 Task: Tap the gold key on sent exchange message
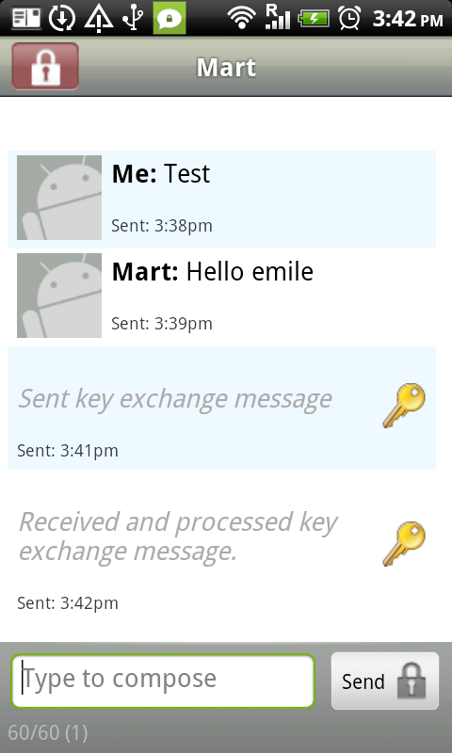[404, 406]
